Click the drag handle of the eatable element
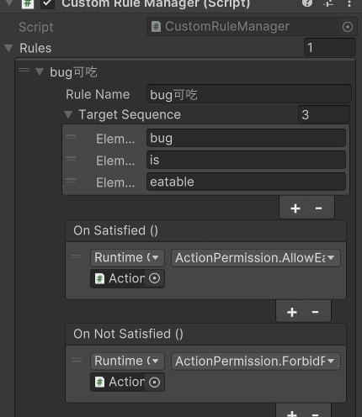 click(x=71, y=181)
